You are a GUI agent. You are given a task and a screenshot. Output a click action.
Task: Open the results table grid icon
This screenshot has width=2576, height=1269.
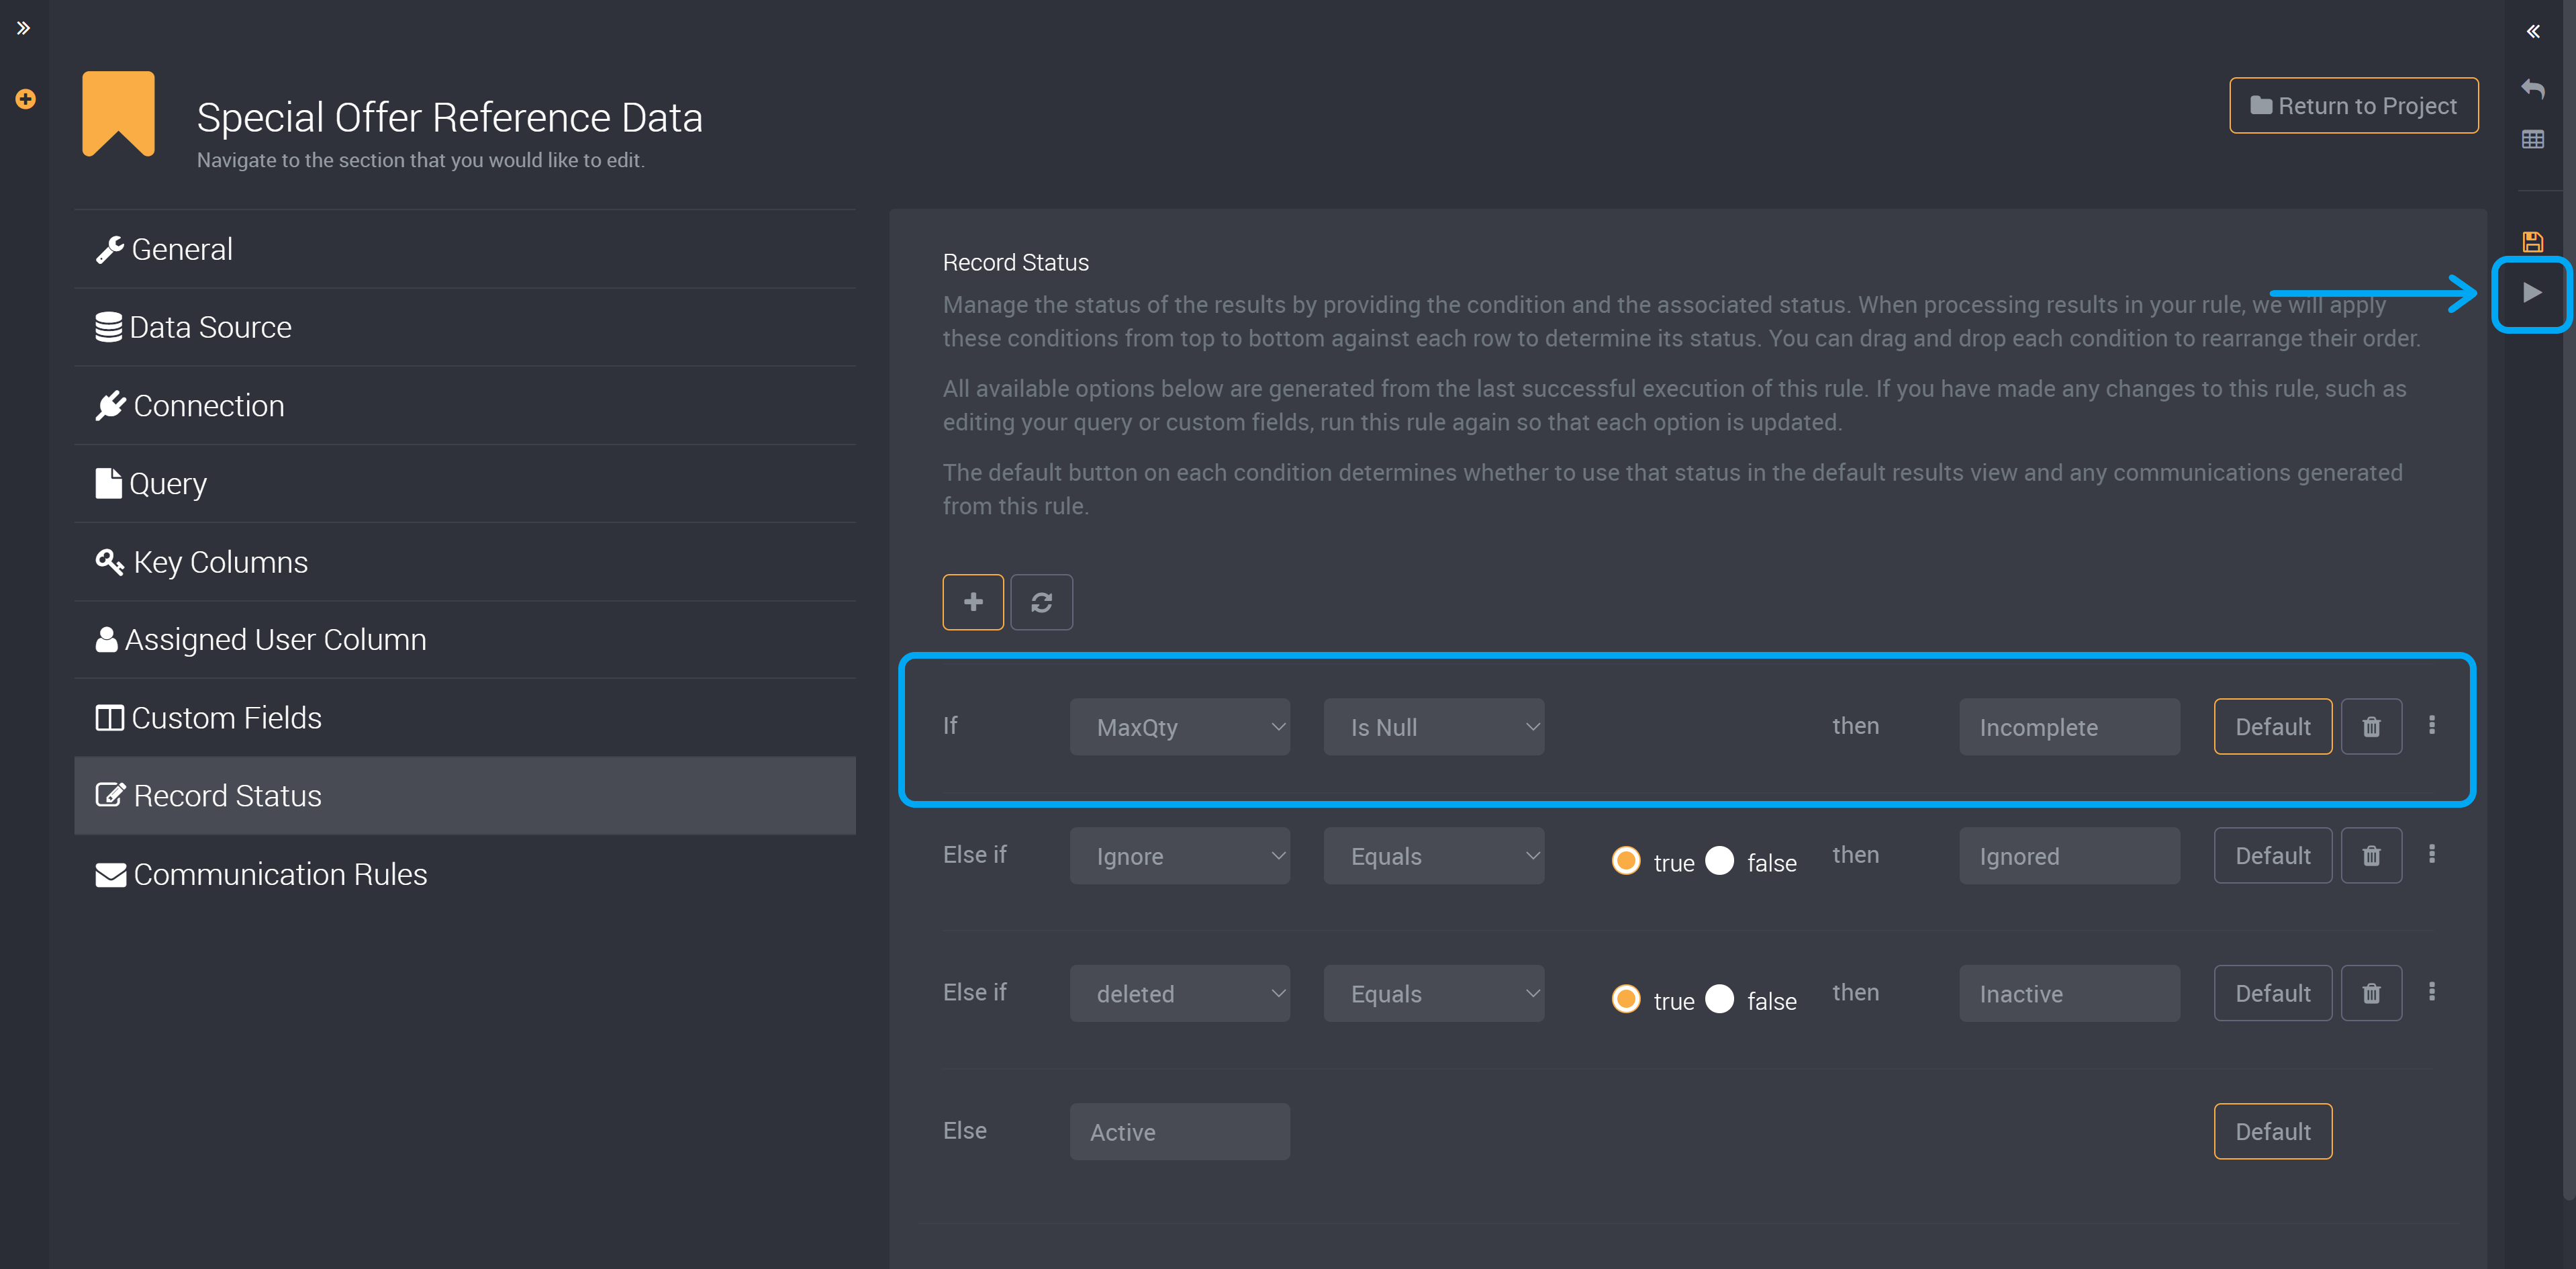pos(2533,139)
